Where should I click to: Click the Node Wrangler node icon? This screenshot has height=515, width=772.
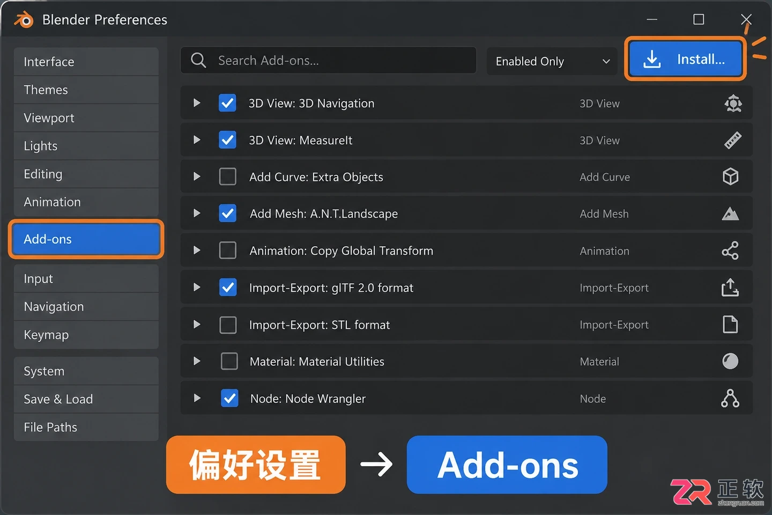(x=730, y=398)
